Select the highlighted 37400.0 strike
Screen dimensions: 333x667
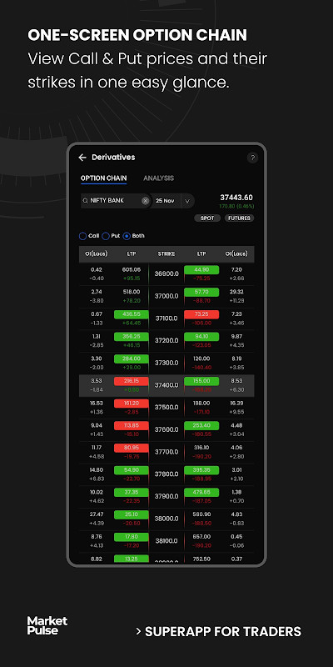click(x=166, y=385)
